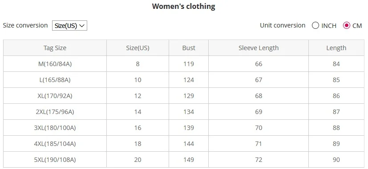Click the Length column header
Image resolution: width=368 pixels, height=169 pixels.
pos(336,48)
